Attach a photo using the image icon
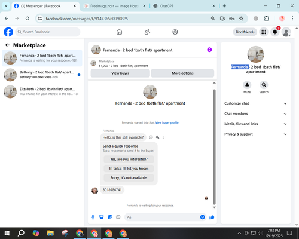This screenshot has height=239, width=299. click(x=102, y=217)
